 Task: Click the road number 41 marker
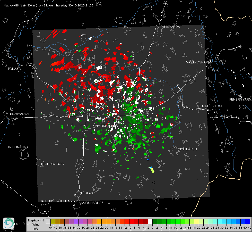click(x=196, y=75)
